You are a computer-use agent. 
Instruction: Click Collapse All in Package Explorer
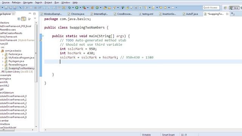click(x=19, y=19)
